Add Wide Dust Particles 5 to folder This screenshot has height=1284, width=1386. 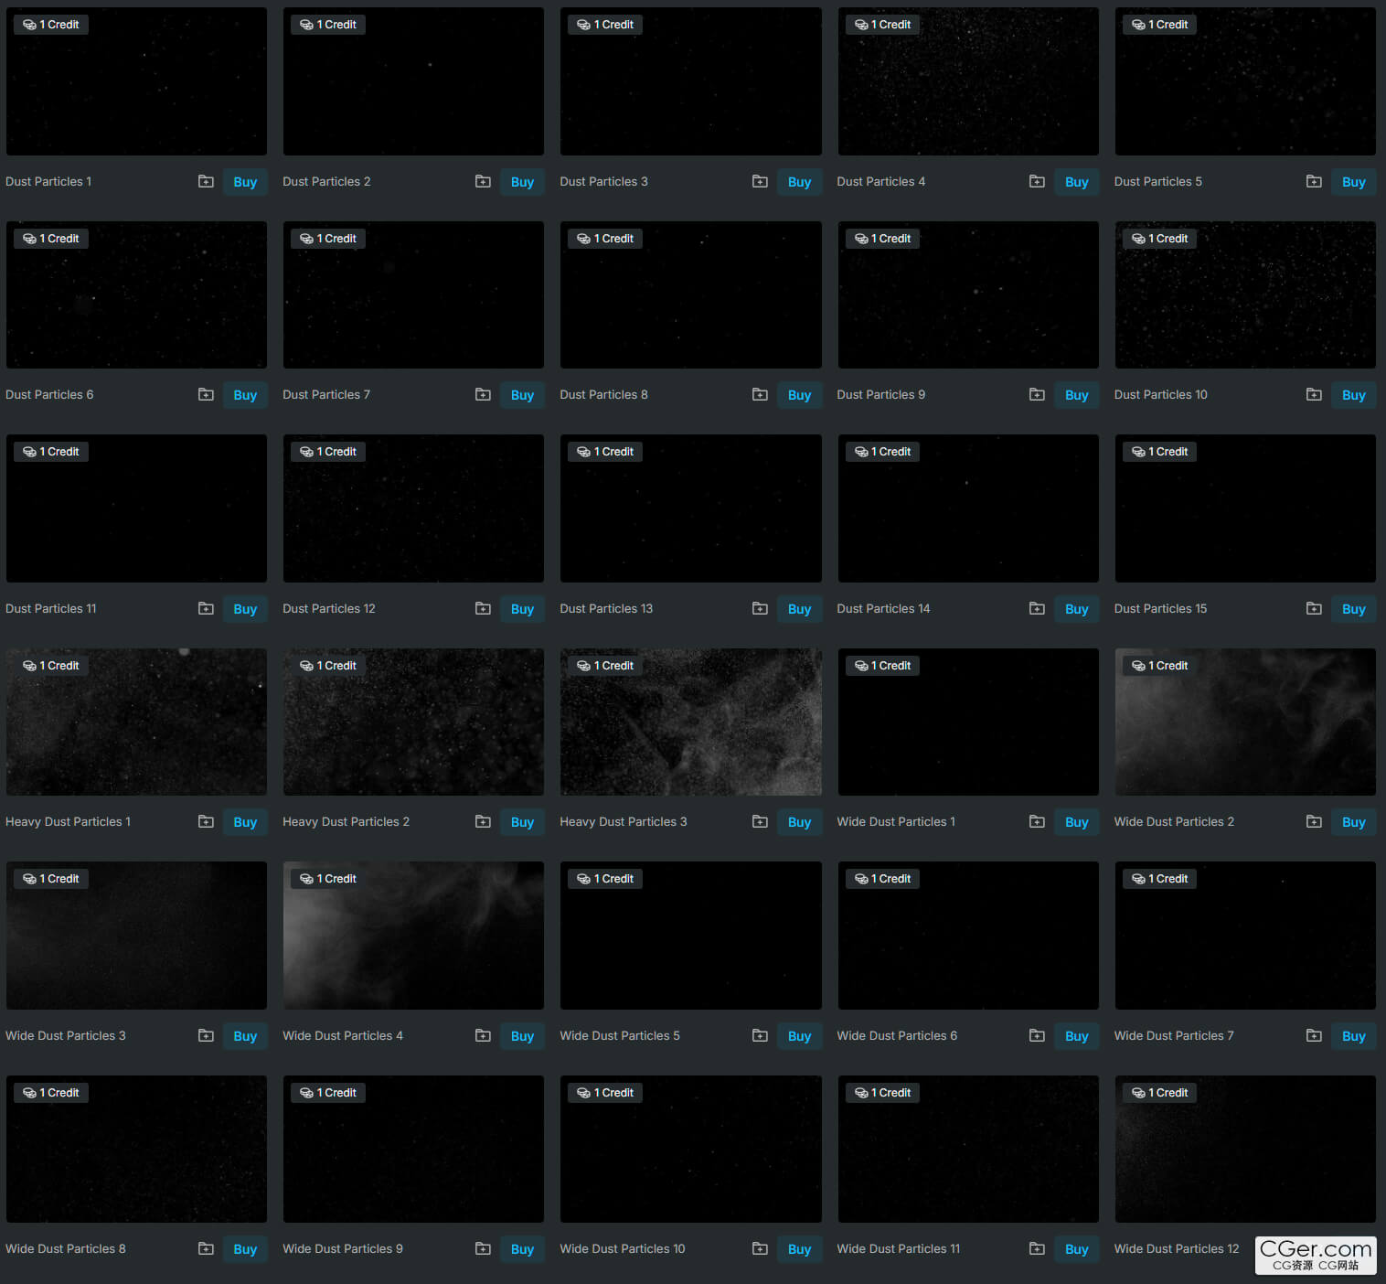pyautogui.click(x=760, y=1035)
